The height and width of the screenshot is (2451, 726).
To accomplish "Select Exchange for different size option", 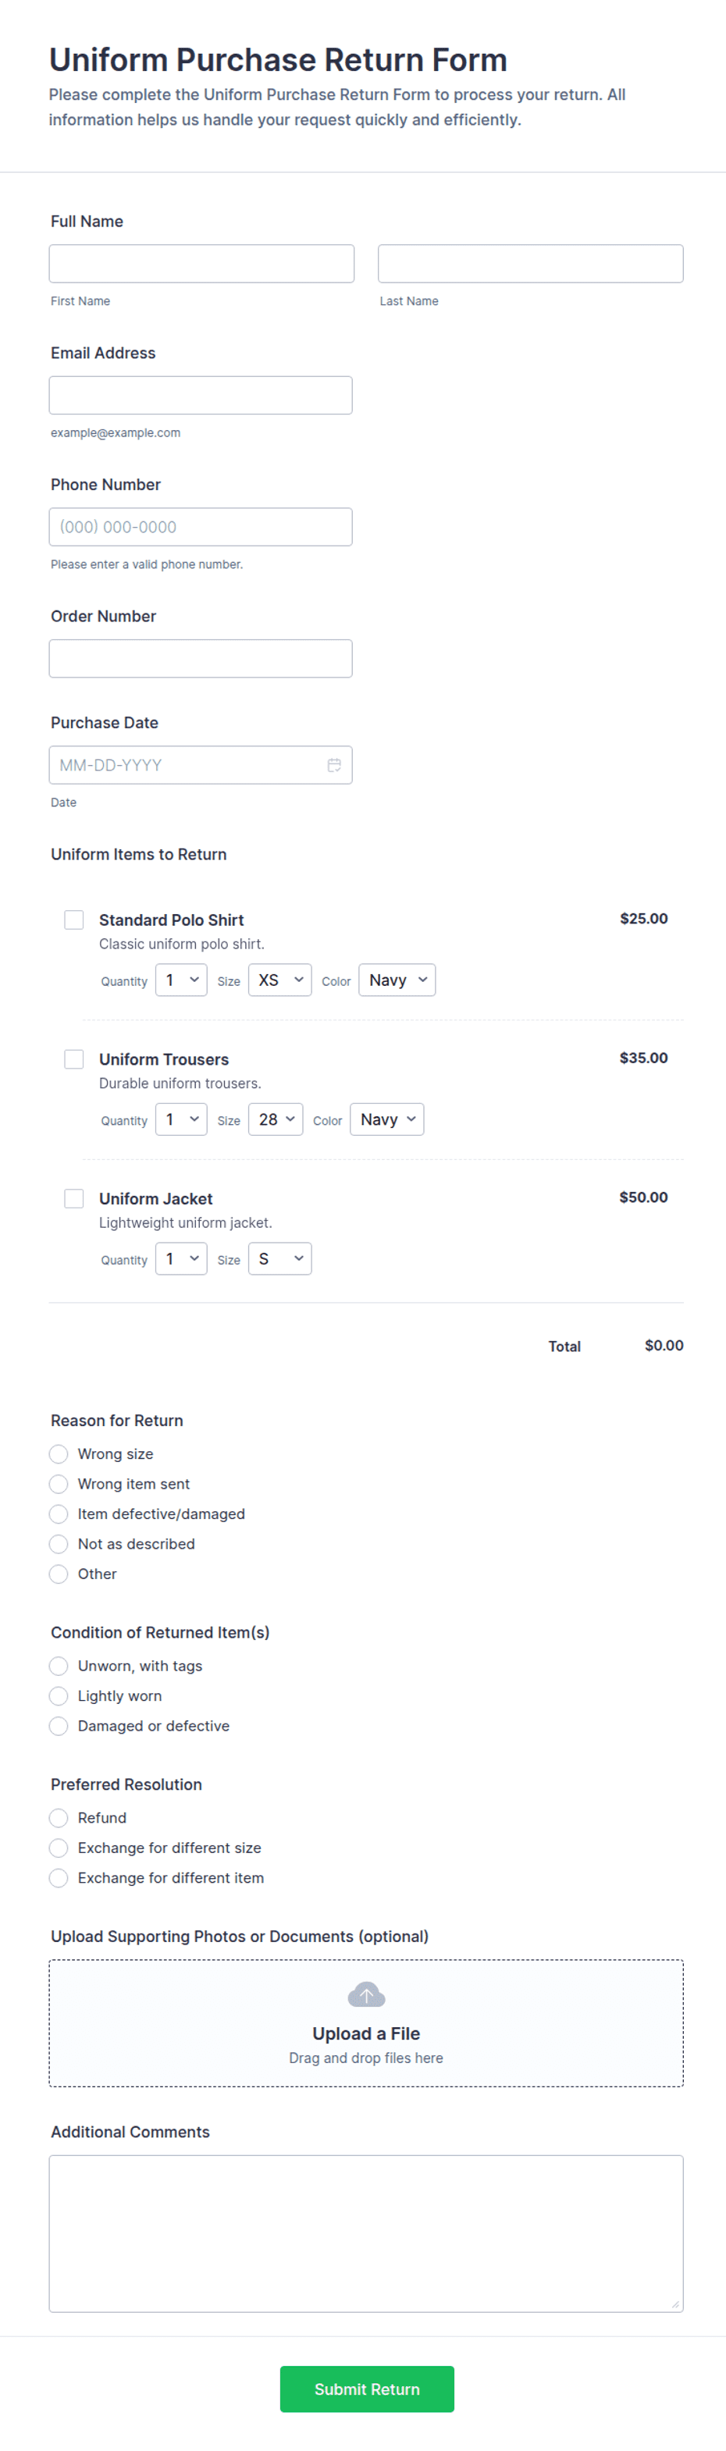I will [59, 1848].
